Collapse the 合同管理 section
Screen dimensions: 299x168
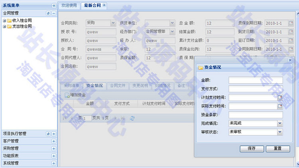point(54,13)
